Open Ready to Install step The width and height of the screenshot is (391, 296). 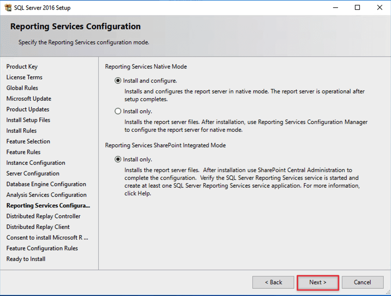[x=26, y=259]
